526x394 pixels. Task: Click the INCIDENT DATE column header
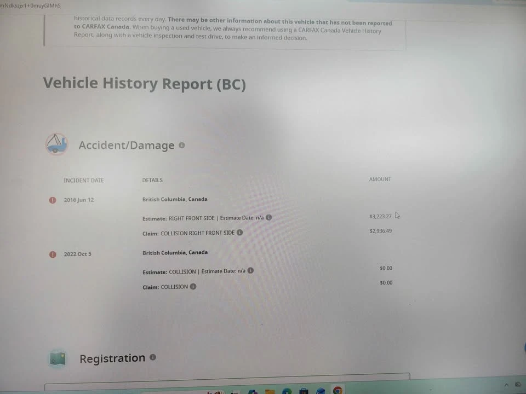pos(84,180)
